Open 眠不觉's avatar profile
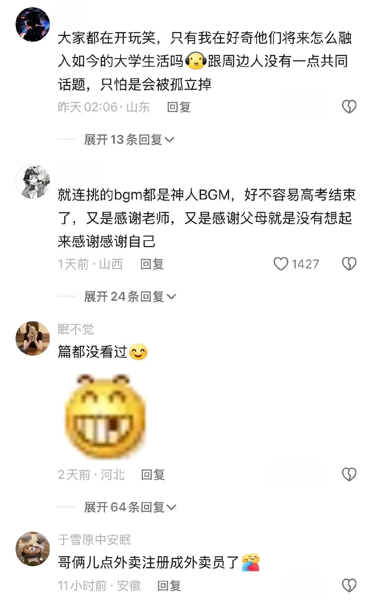Image resolution: width=373 pixels, height=606 pixels. pos(33,338)
